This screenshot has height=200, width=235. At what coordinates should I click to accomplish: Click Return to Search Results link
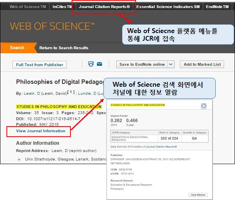(x=64, y=48)
